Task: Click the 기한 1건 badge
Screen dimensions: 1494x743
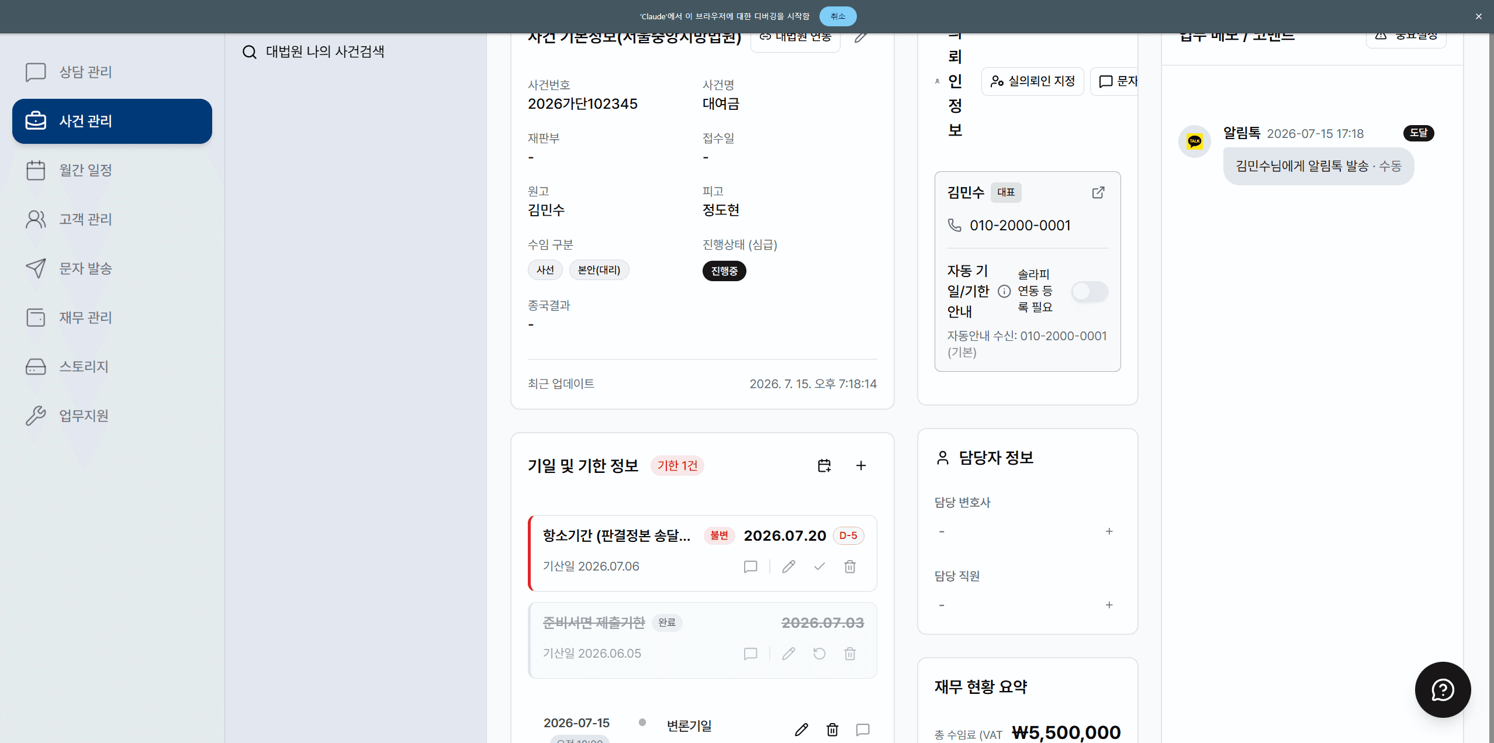Action: click(x=677, y=465)
